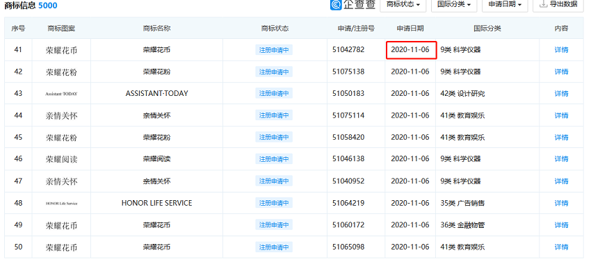Open 详情 for ASSISTANT-TODAY row
591x262 pixels.
561,94
